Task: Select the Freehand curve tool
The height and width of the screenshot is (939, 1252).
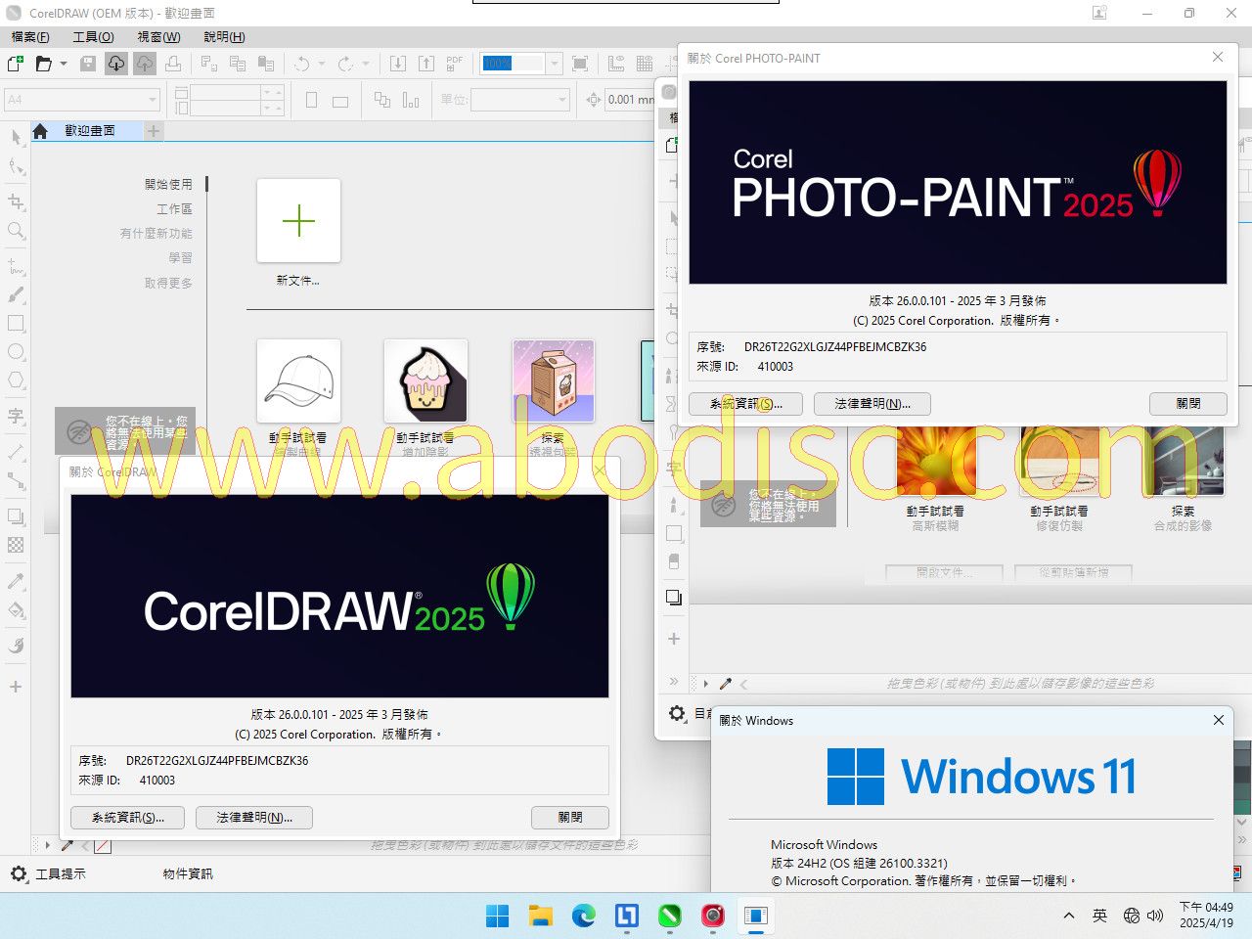Action: tap(16, 265)
